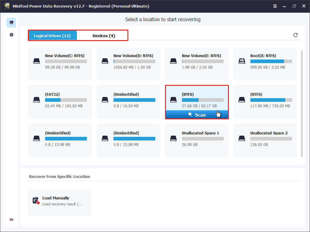This screenshot has height=232, width=310.
Task: Click drive icon of Unallocated Space 1
Action: click(x=173, y=138)
